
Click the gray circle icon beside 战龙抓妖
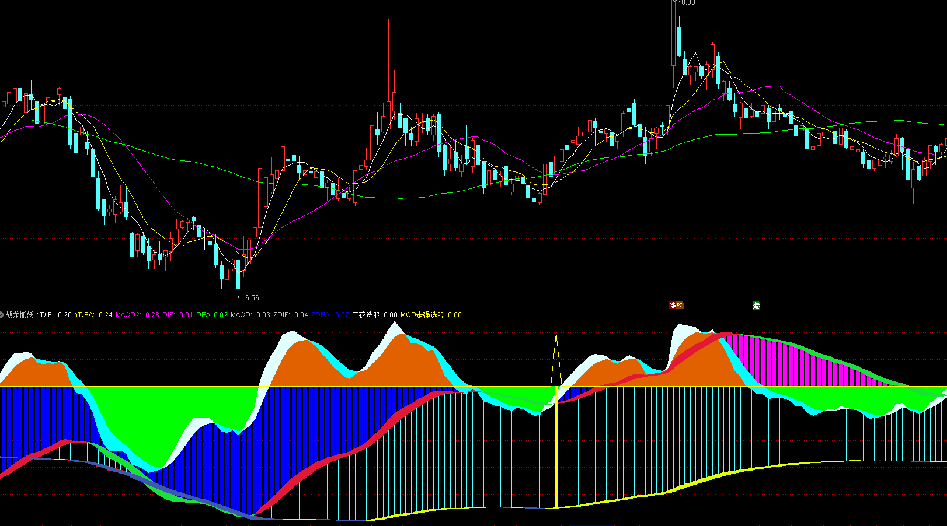pyautogui.click(x=2, y=315)
